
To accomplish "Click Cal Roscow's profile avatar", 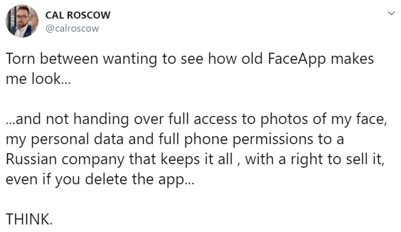I will point(22,21).
